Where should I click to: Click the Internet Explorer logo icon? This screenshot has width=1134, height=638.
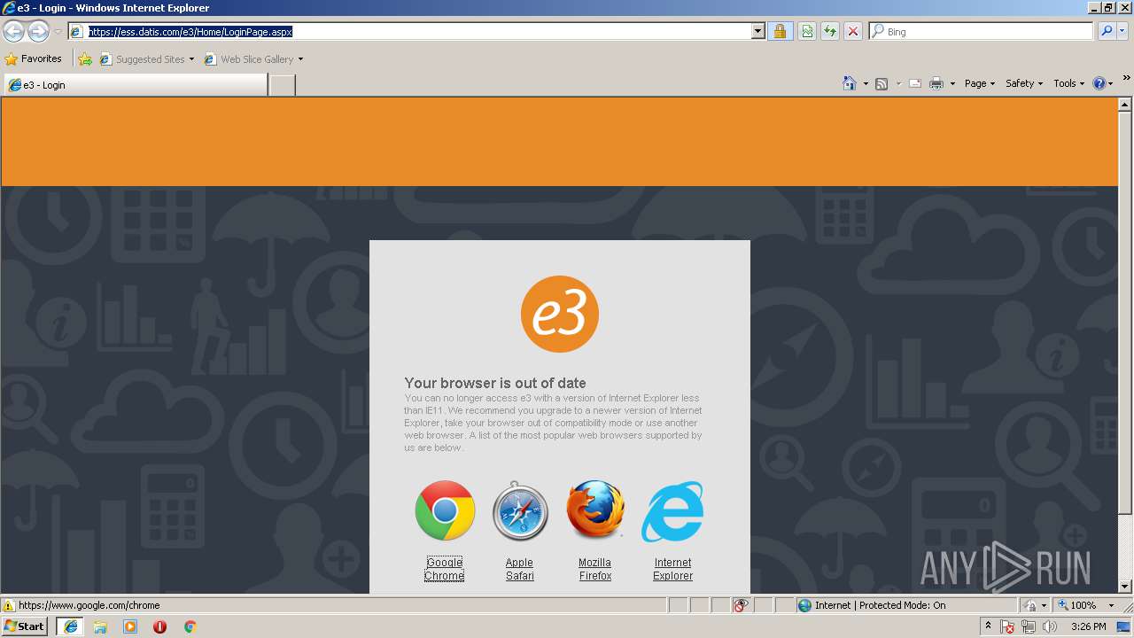(x=672, y=511)
